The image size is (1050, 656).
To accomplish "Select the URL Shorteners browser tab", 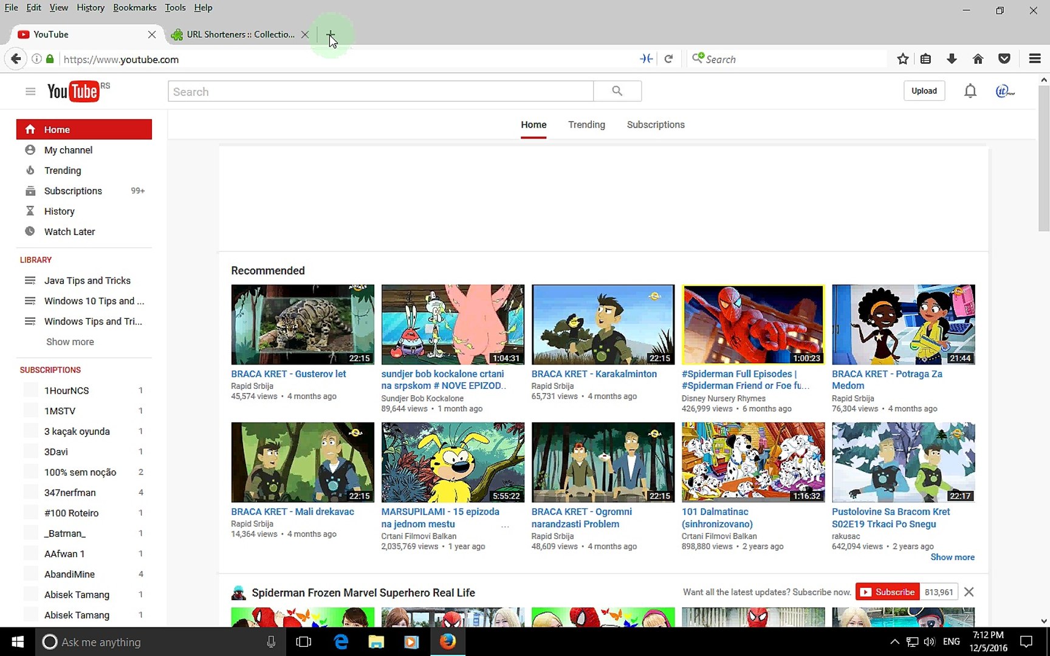I will (241, 35).
